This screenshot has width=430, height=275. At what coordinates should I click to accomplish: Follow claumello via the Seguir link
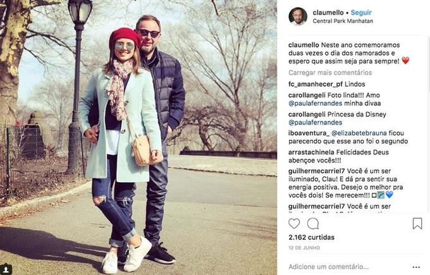[361, 13]
